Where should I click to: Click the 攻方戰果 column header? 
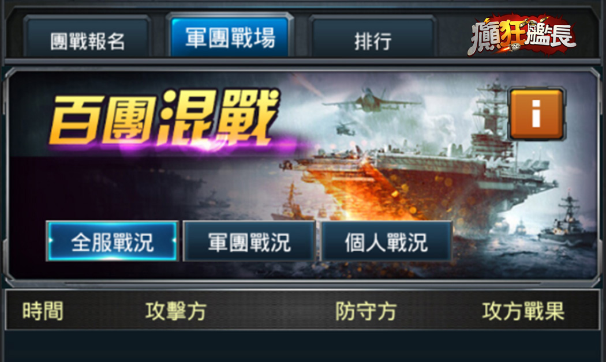[x=523, y=311]
